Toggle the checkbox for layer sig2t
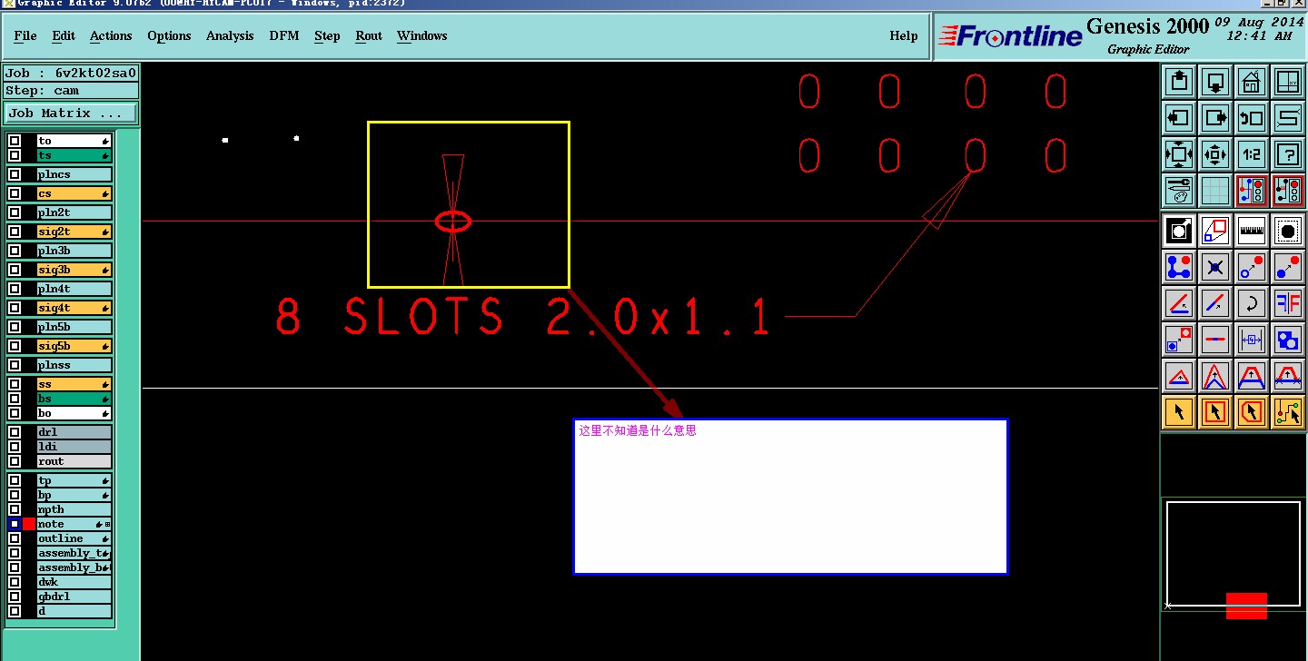1308x661 pixels. [x=15, y=232]
